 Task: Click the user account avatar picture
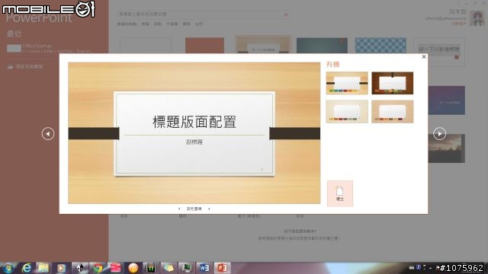point(477,18)
